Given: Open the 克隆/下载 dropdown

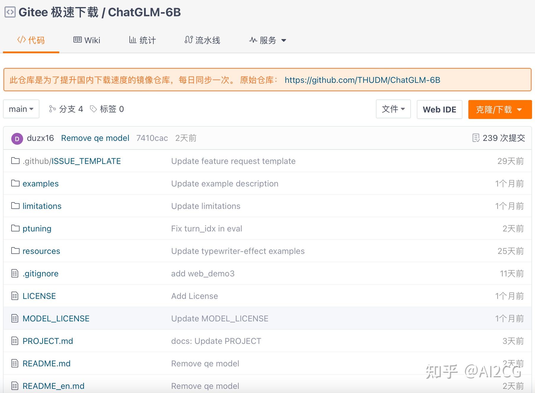Looking at the screenshot, I should pyautogui.click(x=499, y=109).
